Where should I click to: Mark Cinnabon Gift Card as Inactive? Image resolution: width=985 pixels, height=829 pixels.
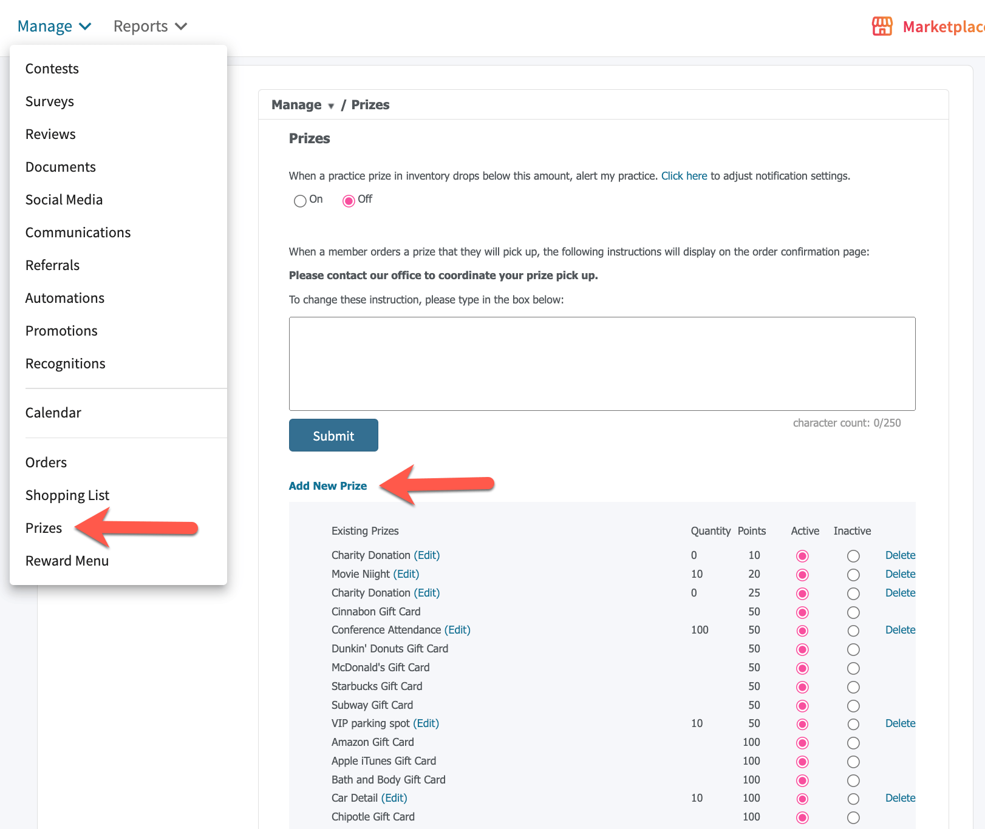(x=853, y=612)
